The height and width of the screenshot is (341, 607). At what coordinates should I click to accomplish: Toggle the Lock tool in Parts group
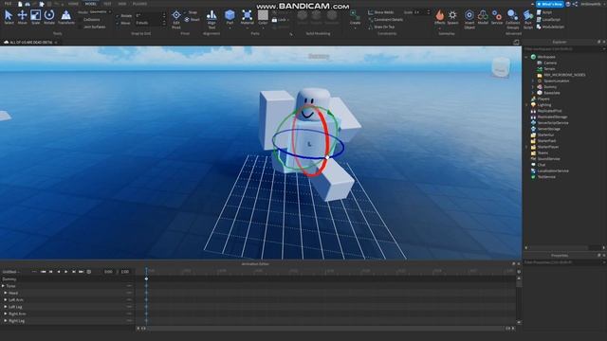(280, 19)
